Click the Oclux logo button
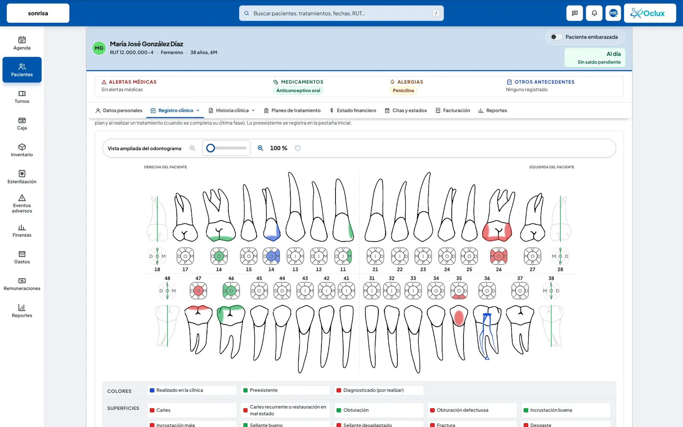This screenshot has width=683, height=427. pos(650,13)
